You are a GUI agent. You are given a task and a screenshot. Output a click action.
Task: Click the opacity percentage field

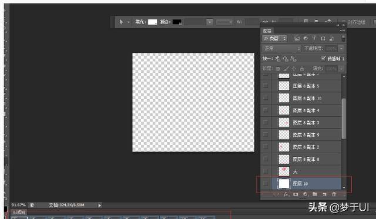point(331,49)
